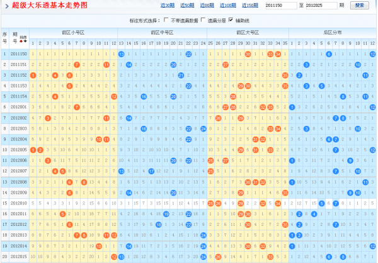Image resolution: width=378 pixels, height=263 pixels.
Task: Select period cell 2011150
Action: coord(19,54)
